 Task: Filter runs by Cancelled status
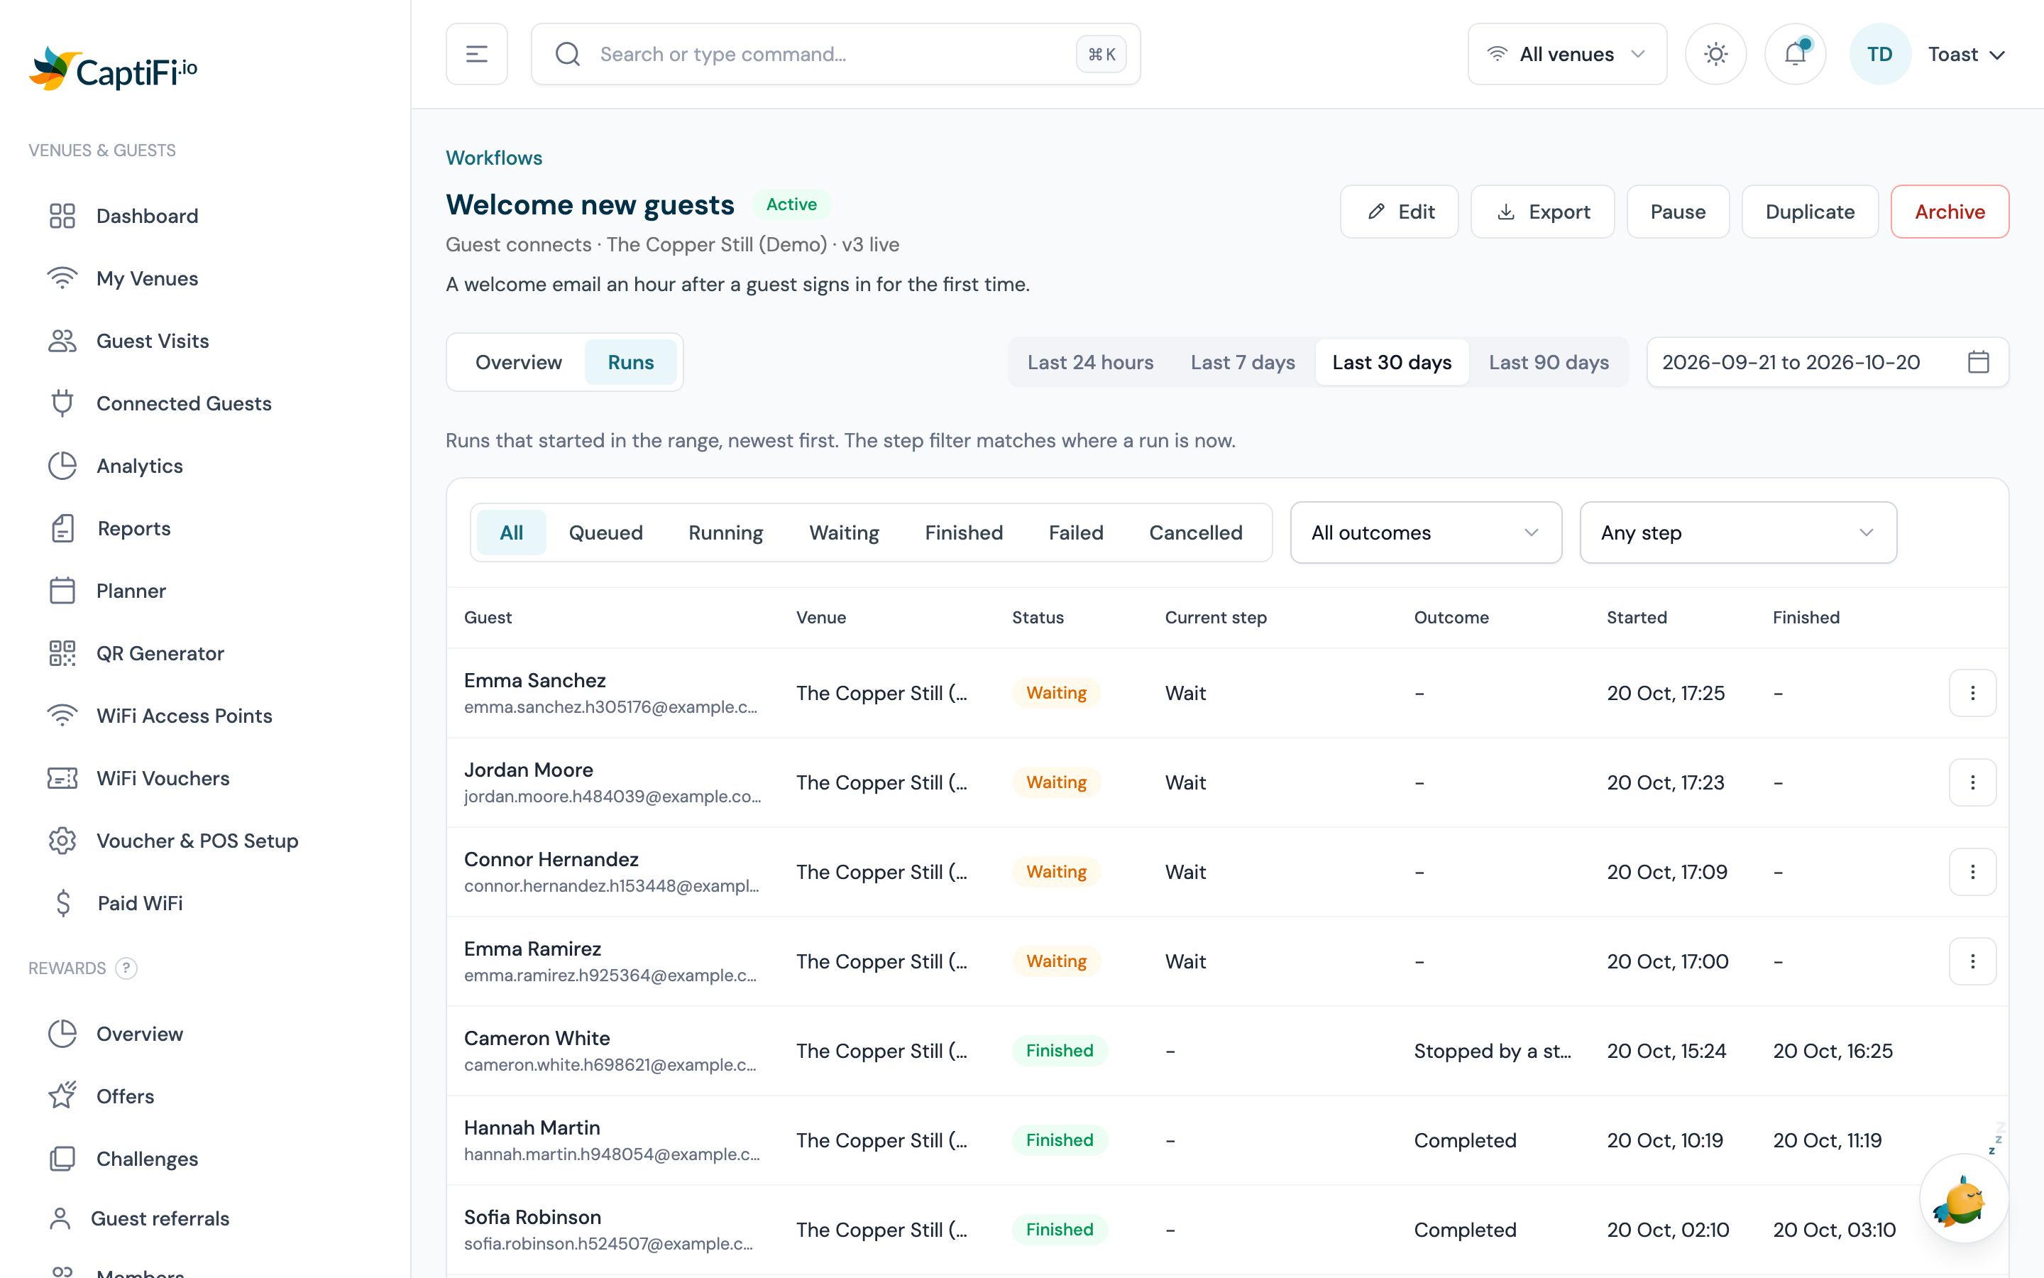(x=1196, y=532)
